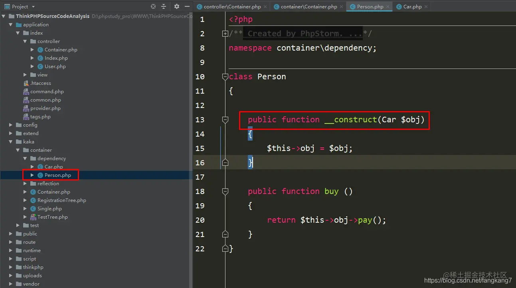Expand the vendor folder
Screen dimensions: 516x288
(x=11, y=284)
